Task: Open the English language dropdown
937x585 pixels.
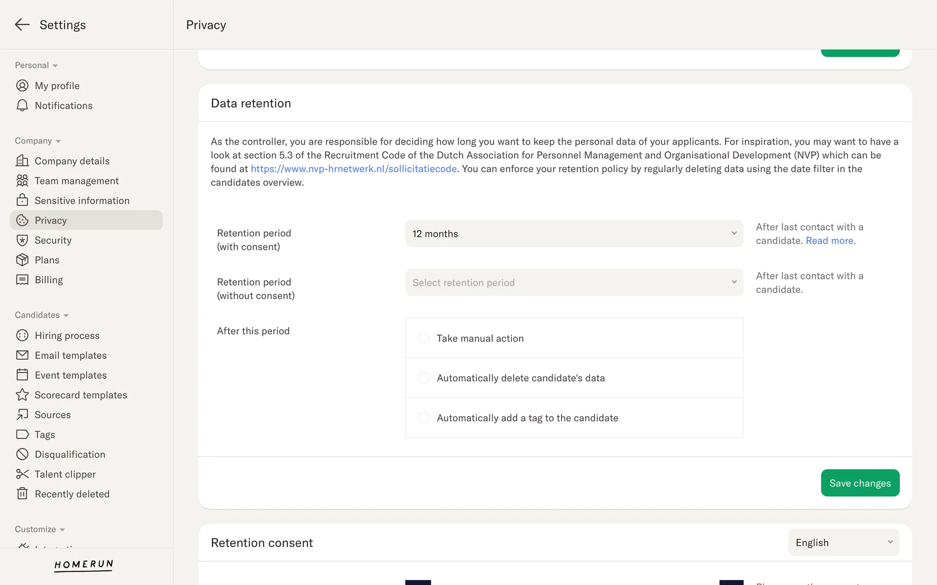Action: 843,543
